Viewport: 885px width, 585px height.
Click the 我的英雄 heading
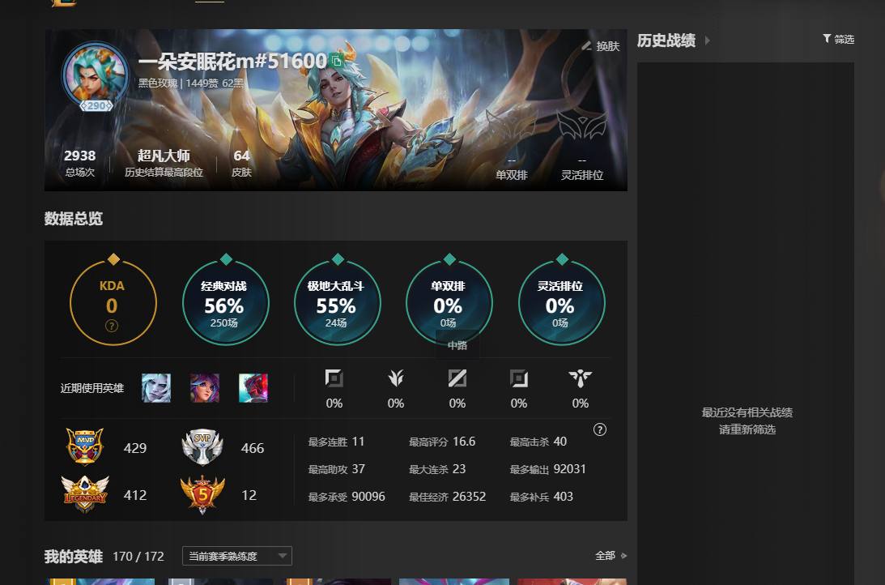pyautogui.click(x=74, y=556)
